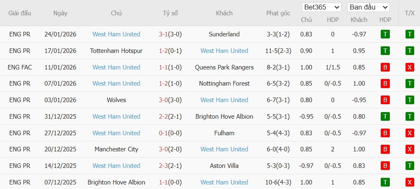The width and height of the screenshot is (420, 189).
Task: Click red B HDP badge in Nottingham Forest row
Action: 385,84
